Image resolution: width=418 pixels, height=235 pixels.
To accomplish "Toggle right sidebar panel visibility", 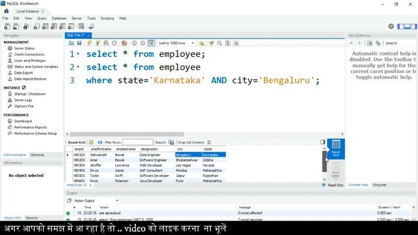I will (413, 26).
